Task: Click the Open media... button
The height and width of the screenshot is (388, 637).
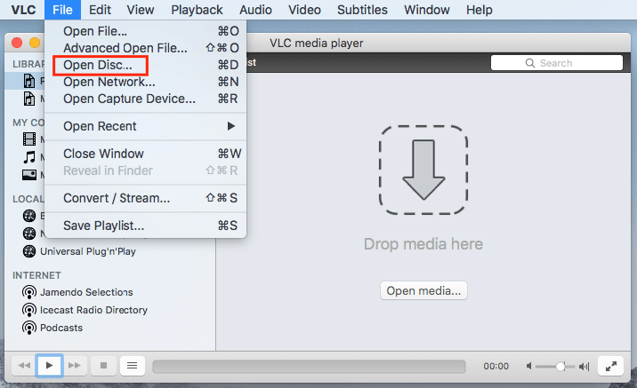Action: click(423, 291)
